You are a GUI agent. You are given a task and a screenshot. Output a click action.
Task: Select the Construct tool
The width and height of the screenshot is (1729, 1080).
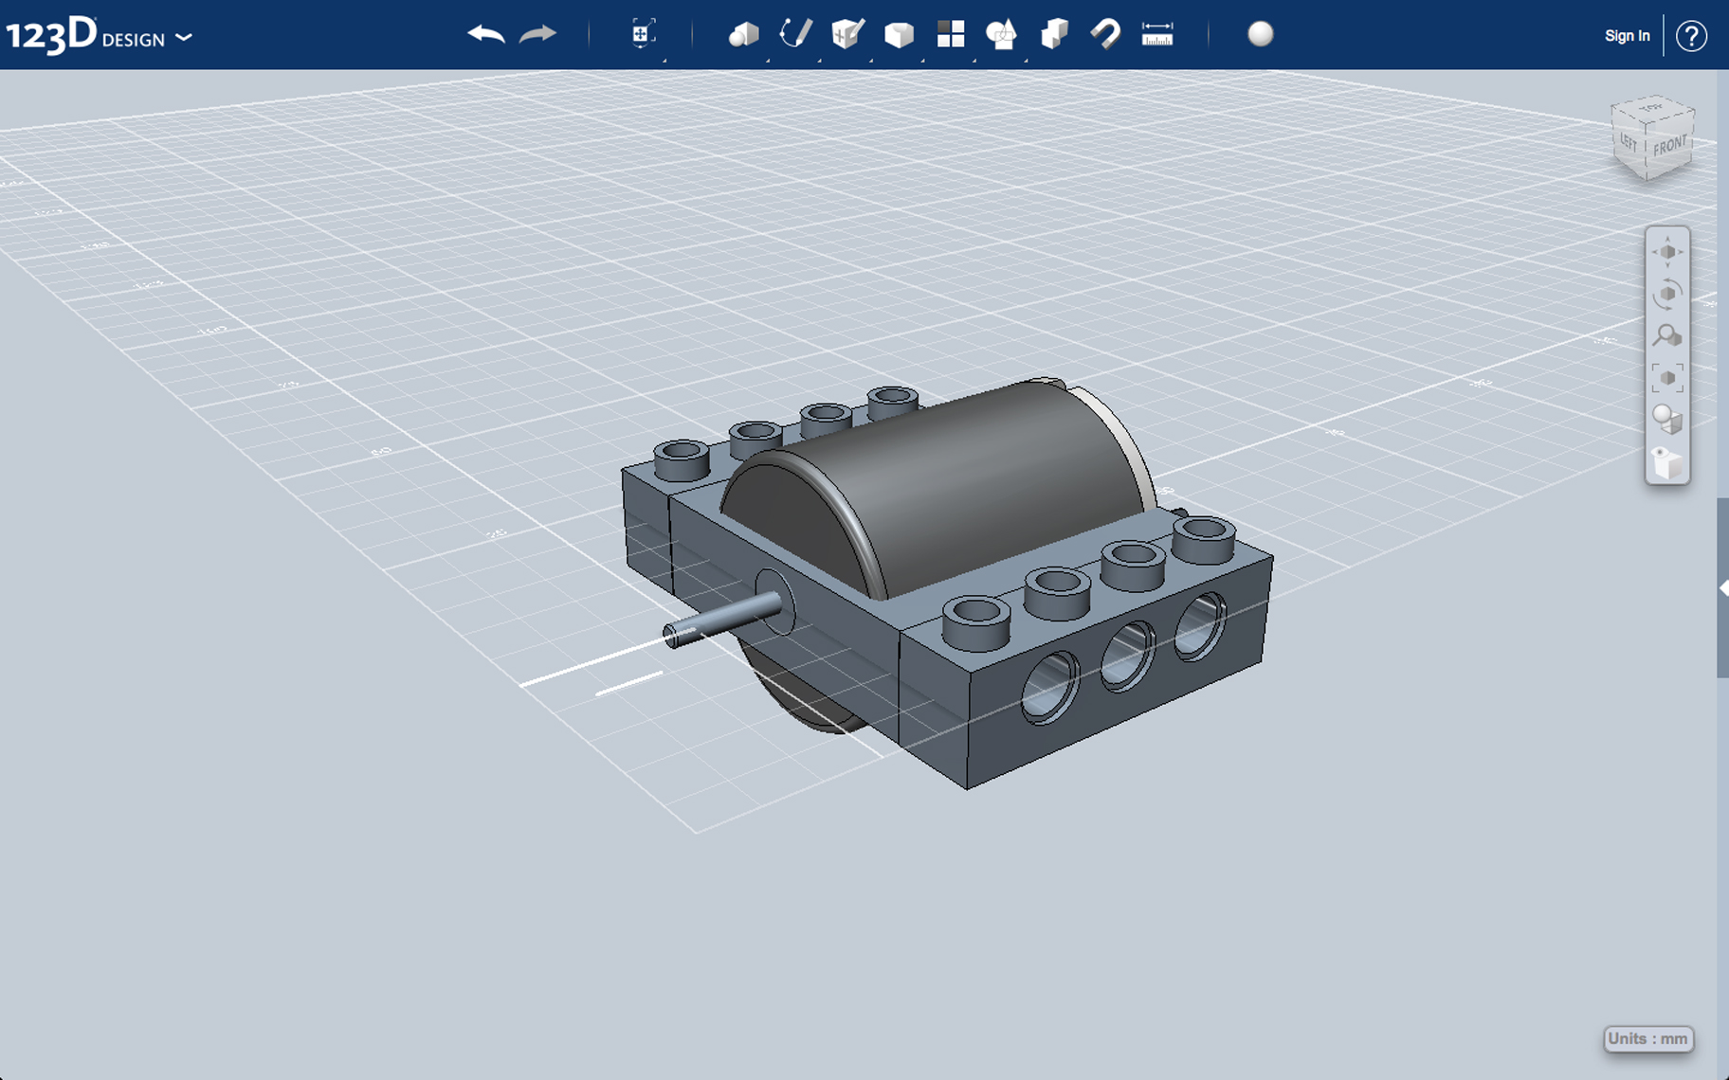pos(846,35)
